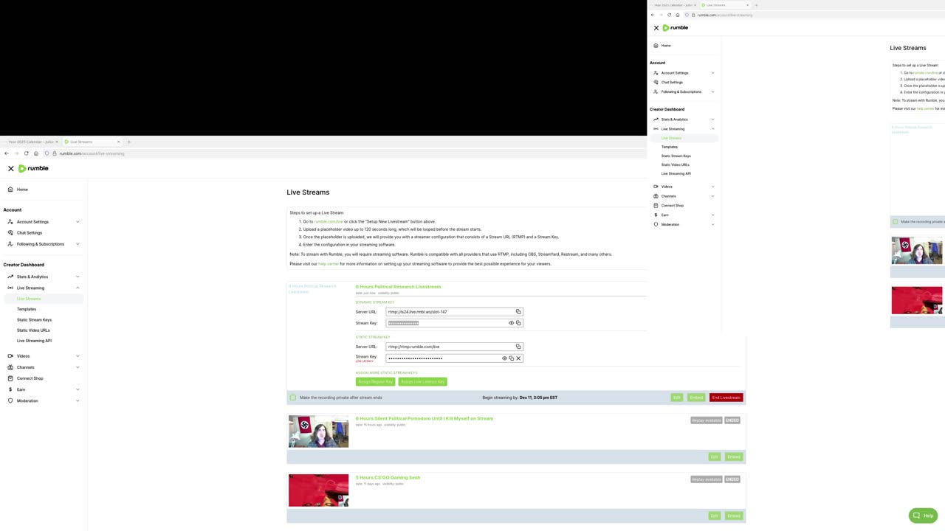Copy the dynamic Server URL in main window

tap(518, 312)
